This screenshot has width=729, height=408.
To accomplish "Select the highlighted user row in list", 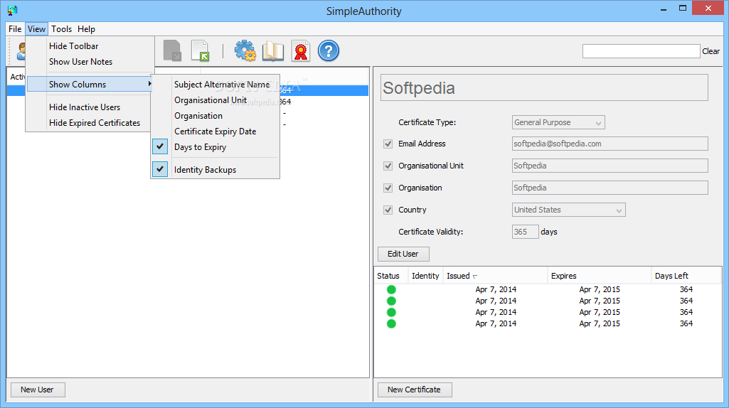I will click(188, 90).
